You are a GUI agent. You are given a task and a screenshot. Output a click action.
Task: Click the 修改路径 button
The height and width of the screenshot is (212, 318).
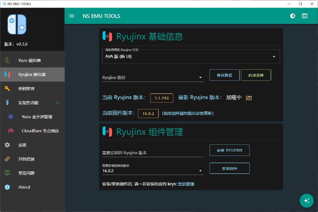[x=225, y=75]
